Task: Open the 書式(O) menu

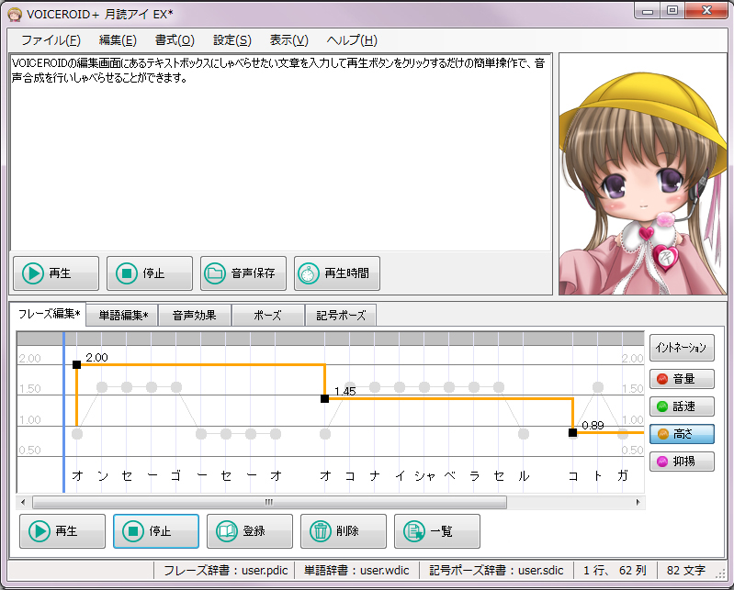Action: tap(175, 40)
